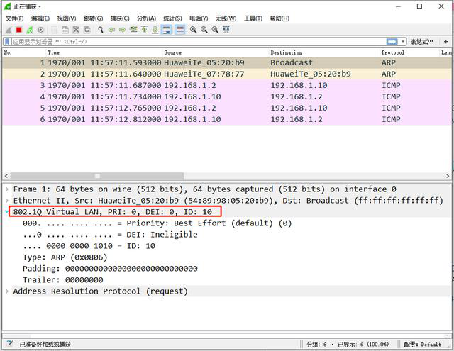Click the display filter bookmark icon
Screen dimensions: 454x351
pos(7,42)
